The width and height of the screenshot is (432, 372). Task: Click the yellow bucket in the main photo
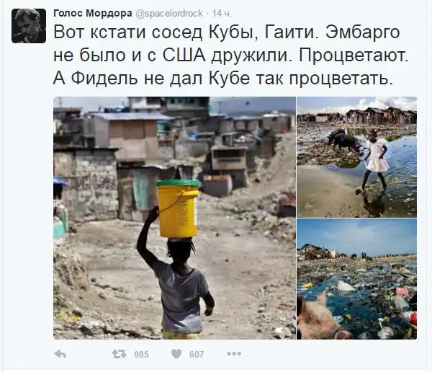(179, 208)
